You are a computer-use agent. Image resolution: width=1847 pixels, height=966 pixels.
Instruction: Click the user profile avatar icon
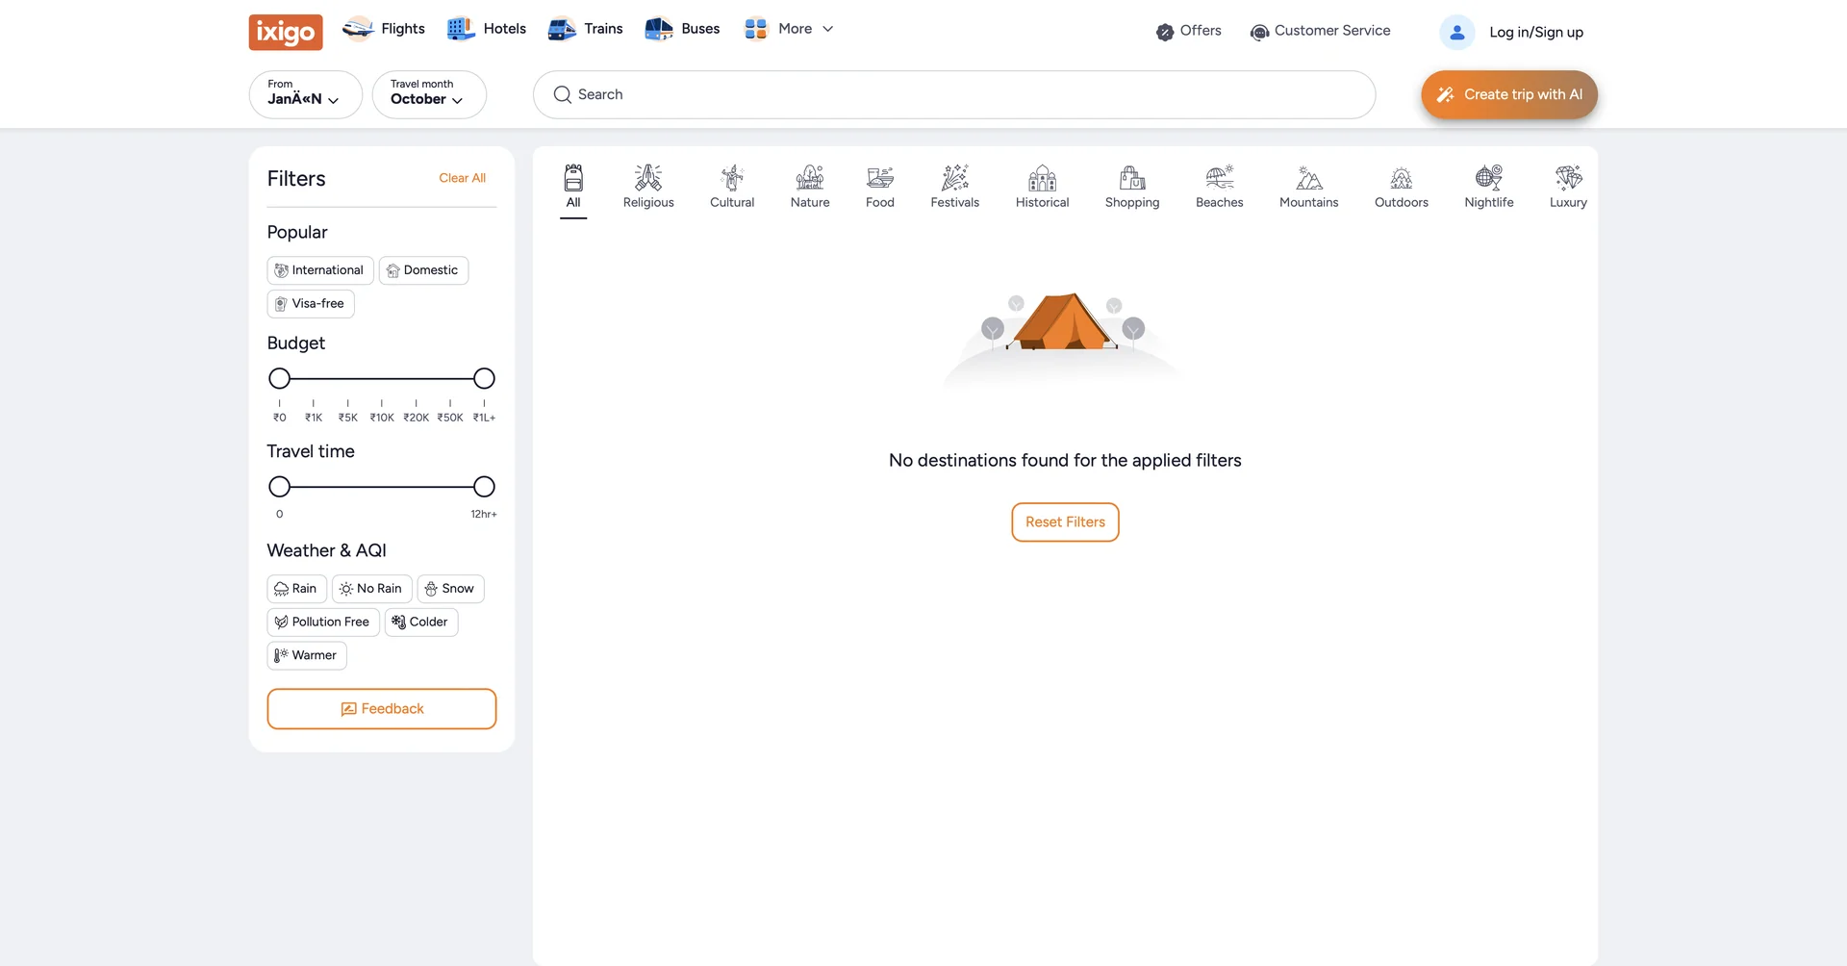click(x=1456, y=32)
